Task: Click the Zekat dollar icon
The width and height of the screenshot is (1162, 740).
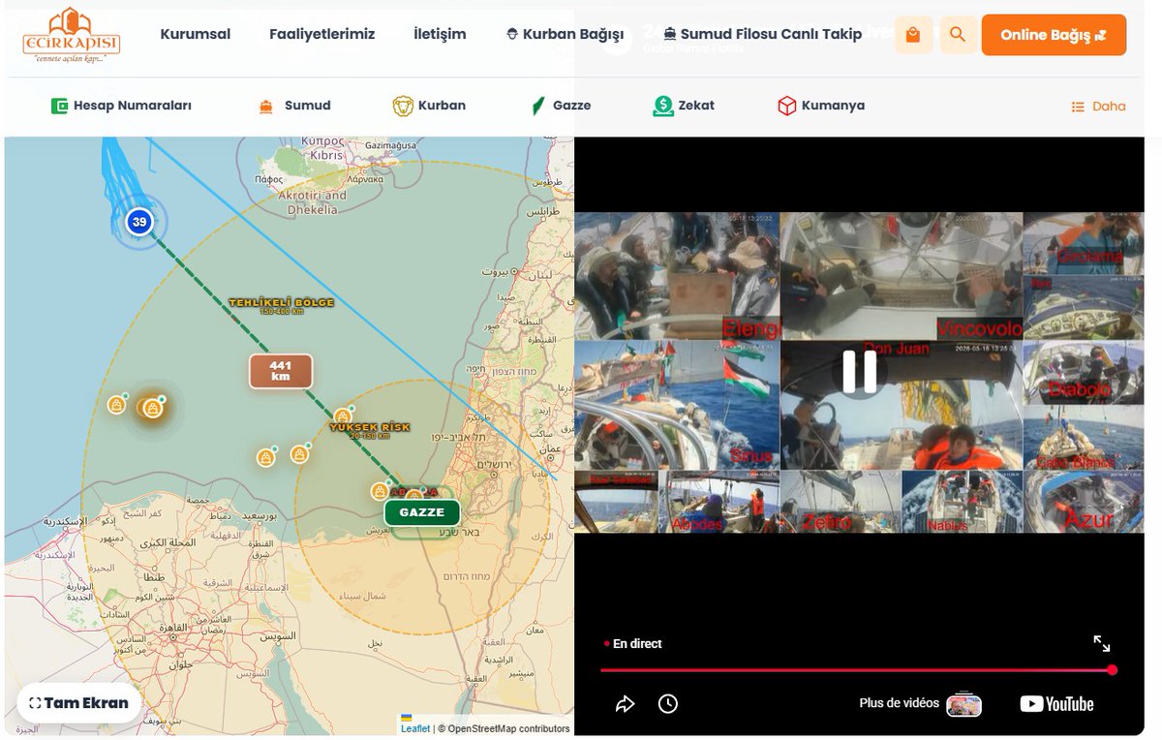Action: (x=663, y=106)
